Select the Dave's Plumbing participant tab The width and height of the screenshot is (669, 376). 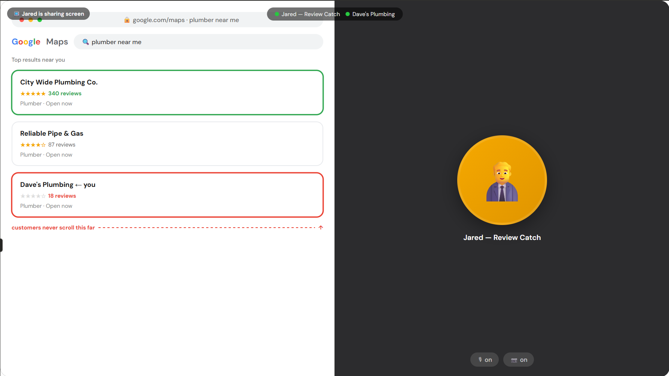374,14
